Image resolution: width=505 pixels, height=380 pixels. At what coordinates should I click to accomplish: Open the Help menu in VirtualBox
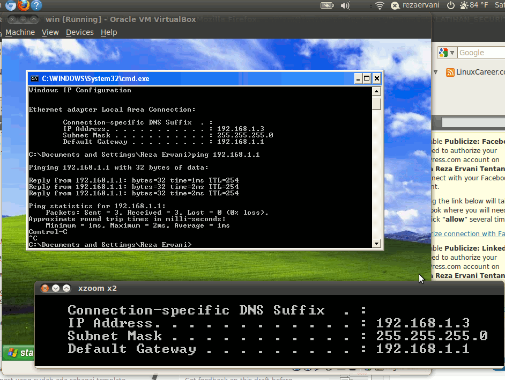pos(108,32)
